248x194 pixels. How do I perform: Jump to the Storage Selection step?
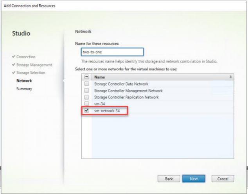(x=31, y=73)
